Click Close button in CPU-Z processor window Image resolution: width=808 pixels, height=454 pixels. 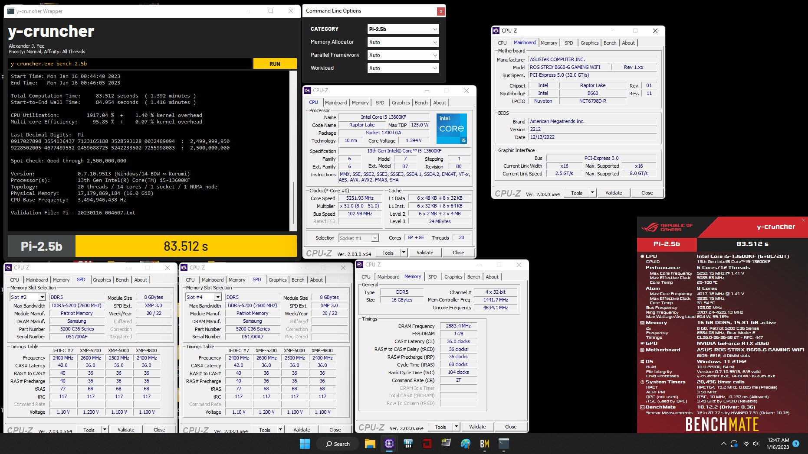pyautogui.click(x=458, y=253)
